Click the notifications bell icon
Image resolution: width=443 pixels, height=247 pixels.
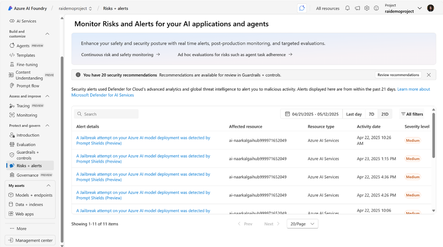pyautogui.click(x=348, y=8)
